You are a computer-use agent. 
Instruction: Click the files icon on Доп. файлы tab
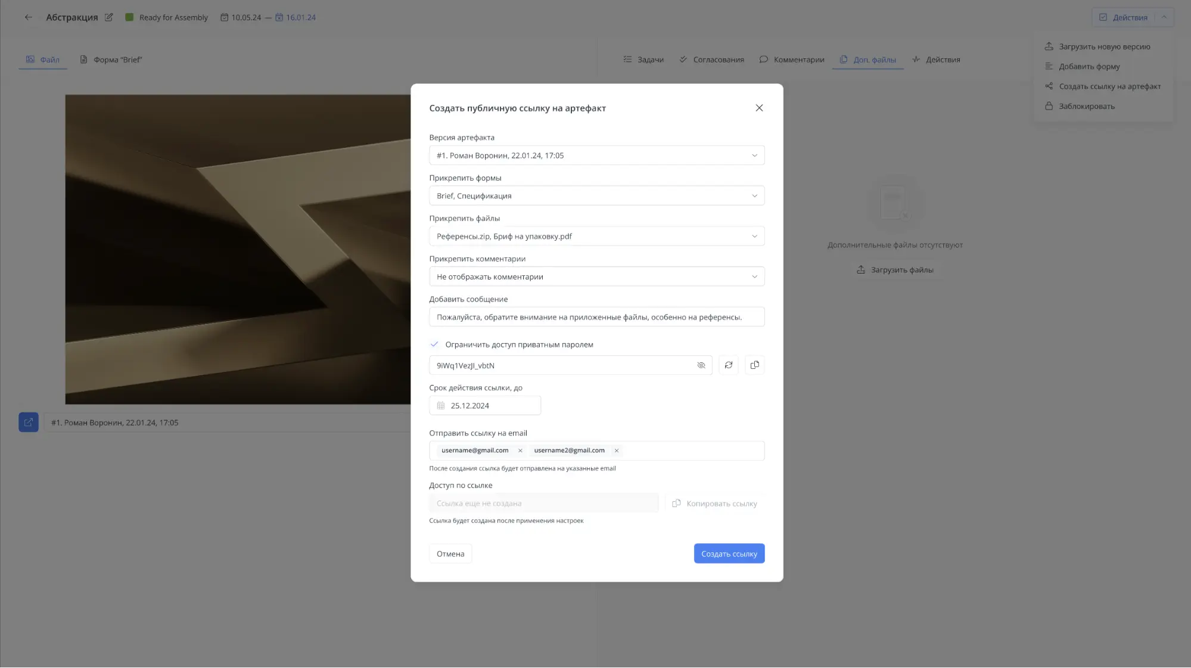[x=843, y=60]
